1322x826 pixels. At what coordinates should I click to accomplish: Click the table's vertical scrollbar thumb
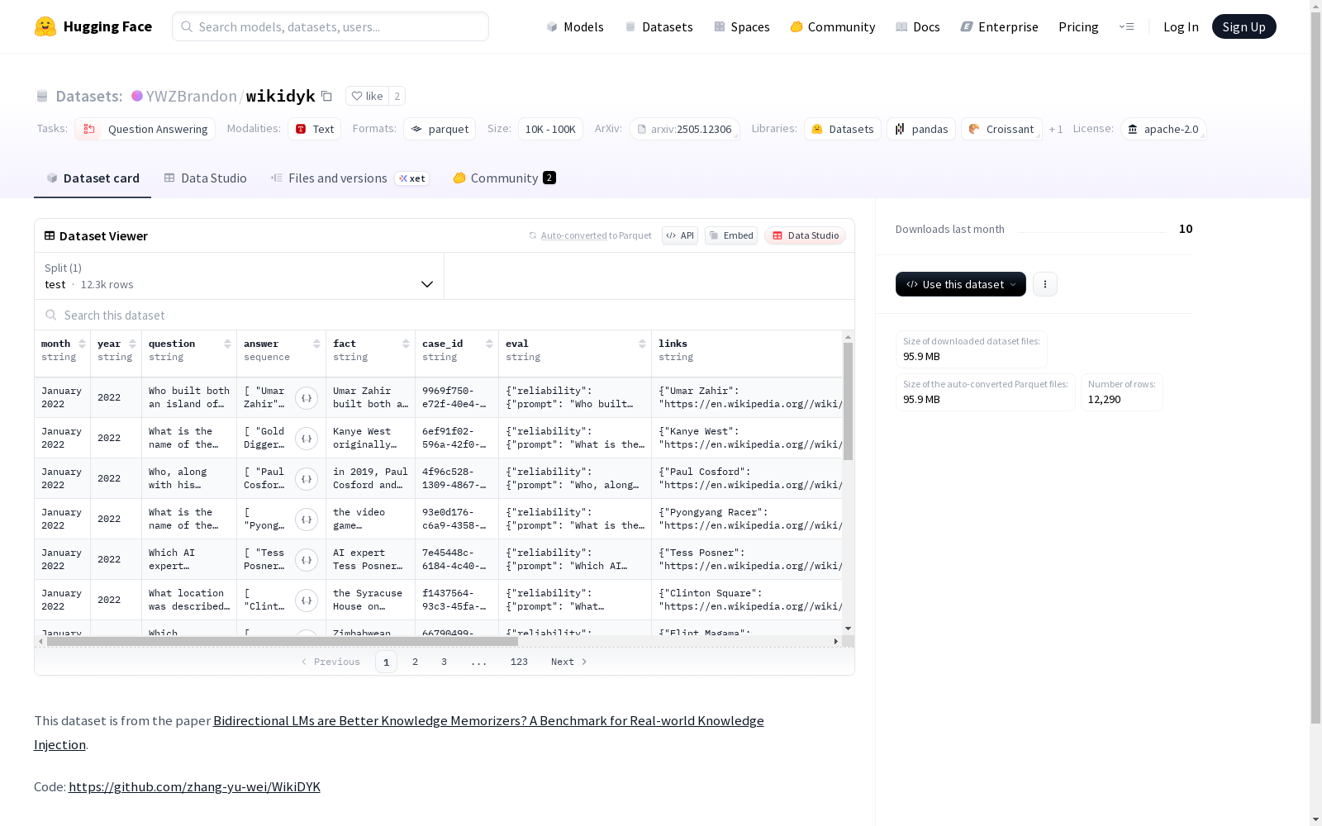(x=848, y=401)
